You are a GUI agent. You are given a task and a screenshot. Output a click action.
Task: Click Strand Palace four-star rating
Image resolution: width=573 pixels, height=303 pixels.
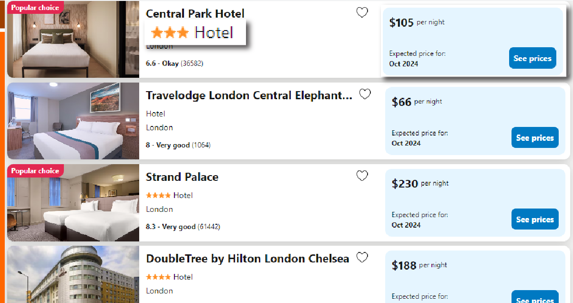tap(169, 195)
